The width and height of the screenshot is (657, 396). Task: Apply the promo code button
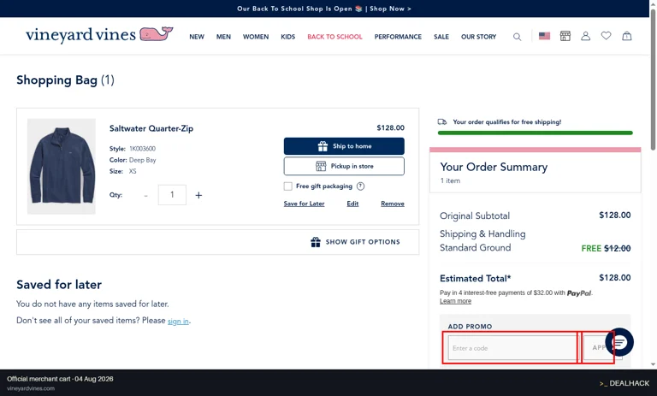click(602, 348)
